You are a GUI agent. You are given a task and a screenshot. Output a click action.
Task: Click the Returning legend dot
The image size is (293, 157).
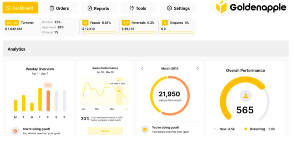click(x=246, y=129)
